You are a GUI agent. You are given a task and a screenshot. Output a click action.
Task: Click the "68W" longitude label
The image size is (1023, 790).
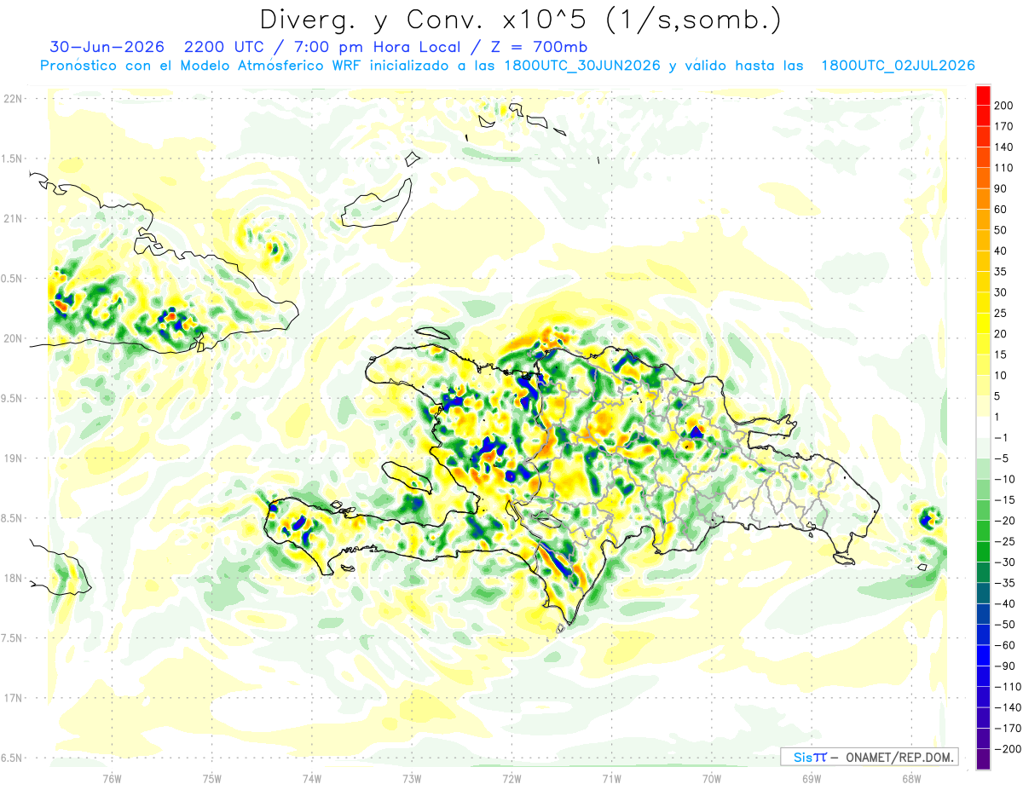911,779
